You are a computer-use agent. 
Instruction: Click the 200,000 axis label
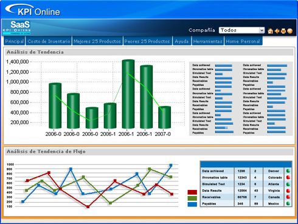tap(19, 122)
